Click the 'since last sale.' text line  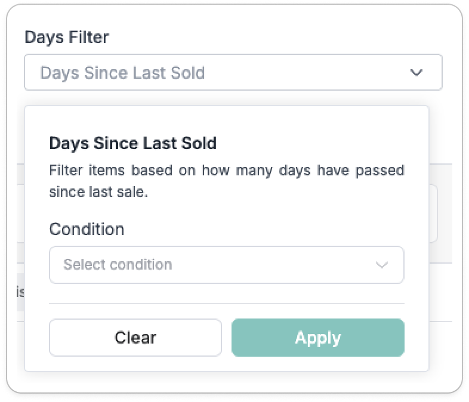tap(98, 193)
